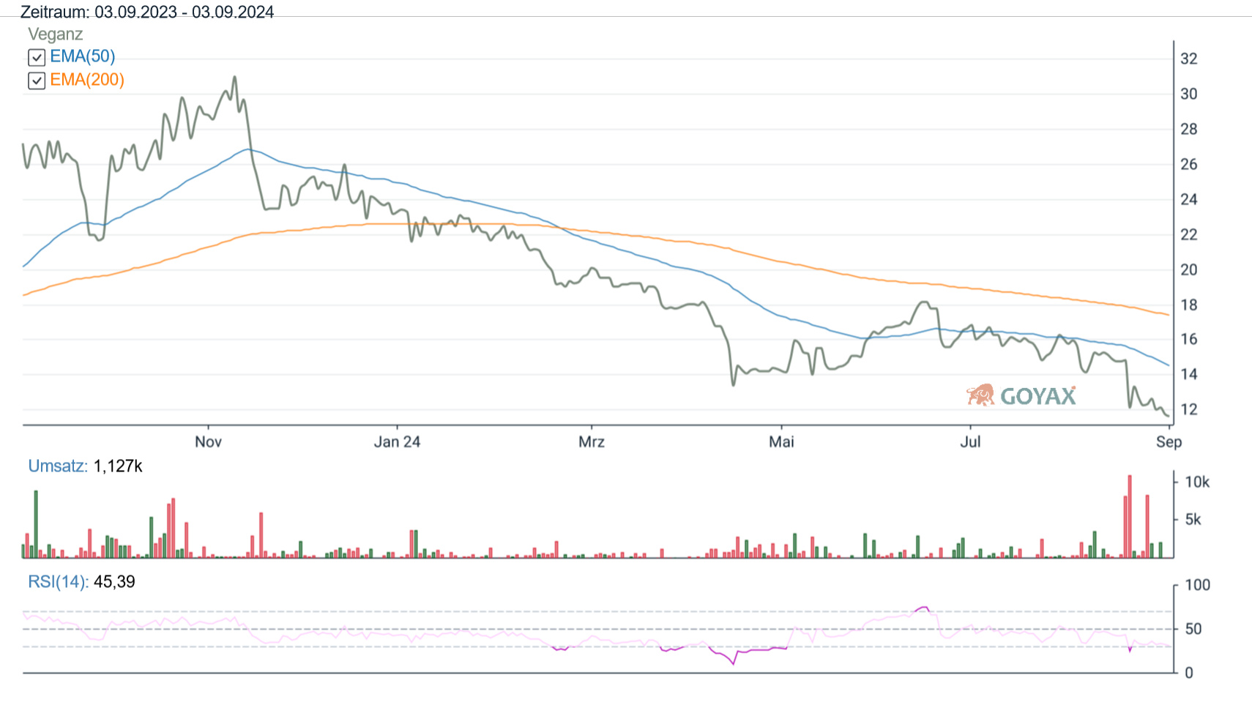Click the 16 price axis label
This screenshot has width=1252, height=716.
coord(1188,340)
